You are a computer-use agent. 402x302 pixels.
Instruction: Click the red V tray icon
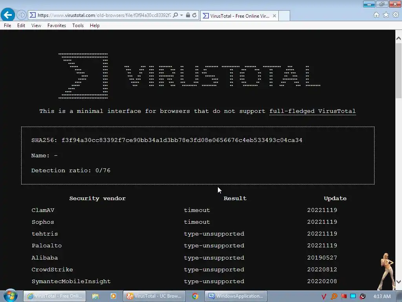[324, 296]
